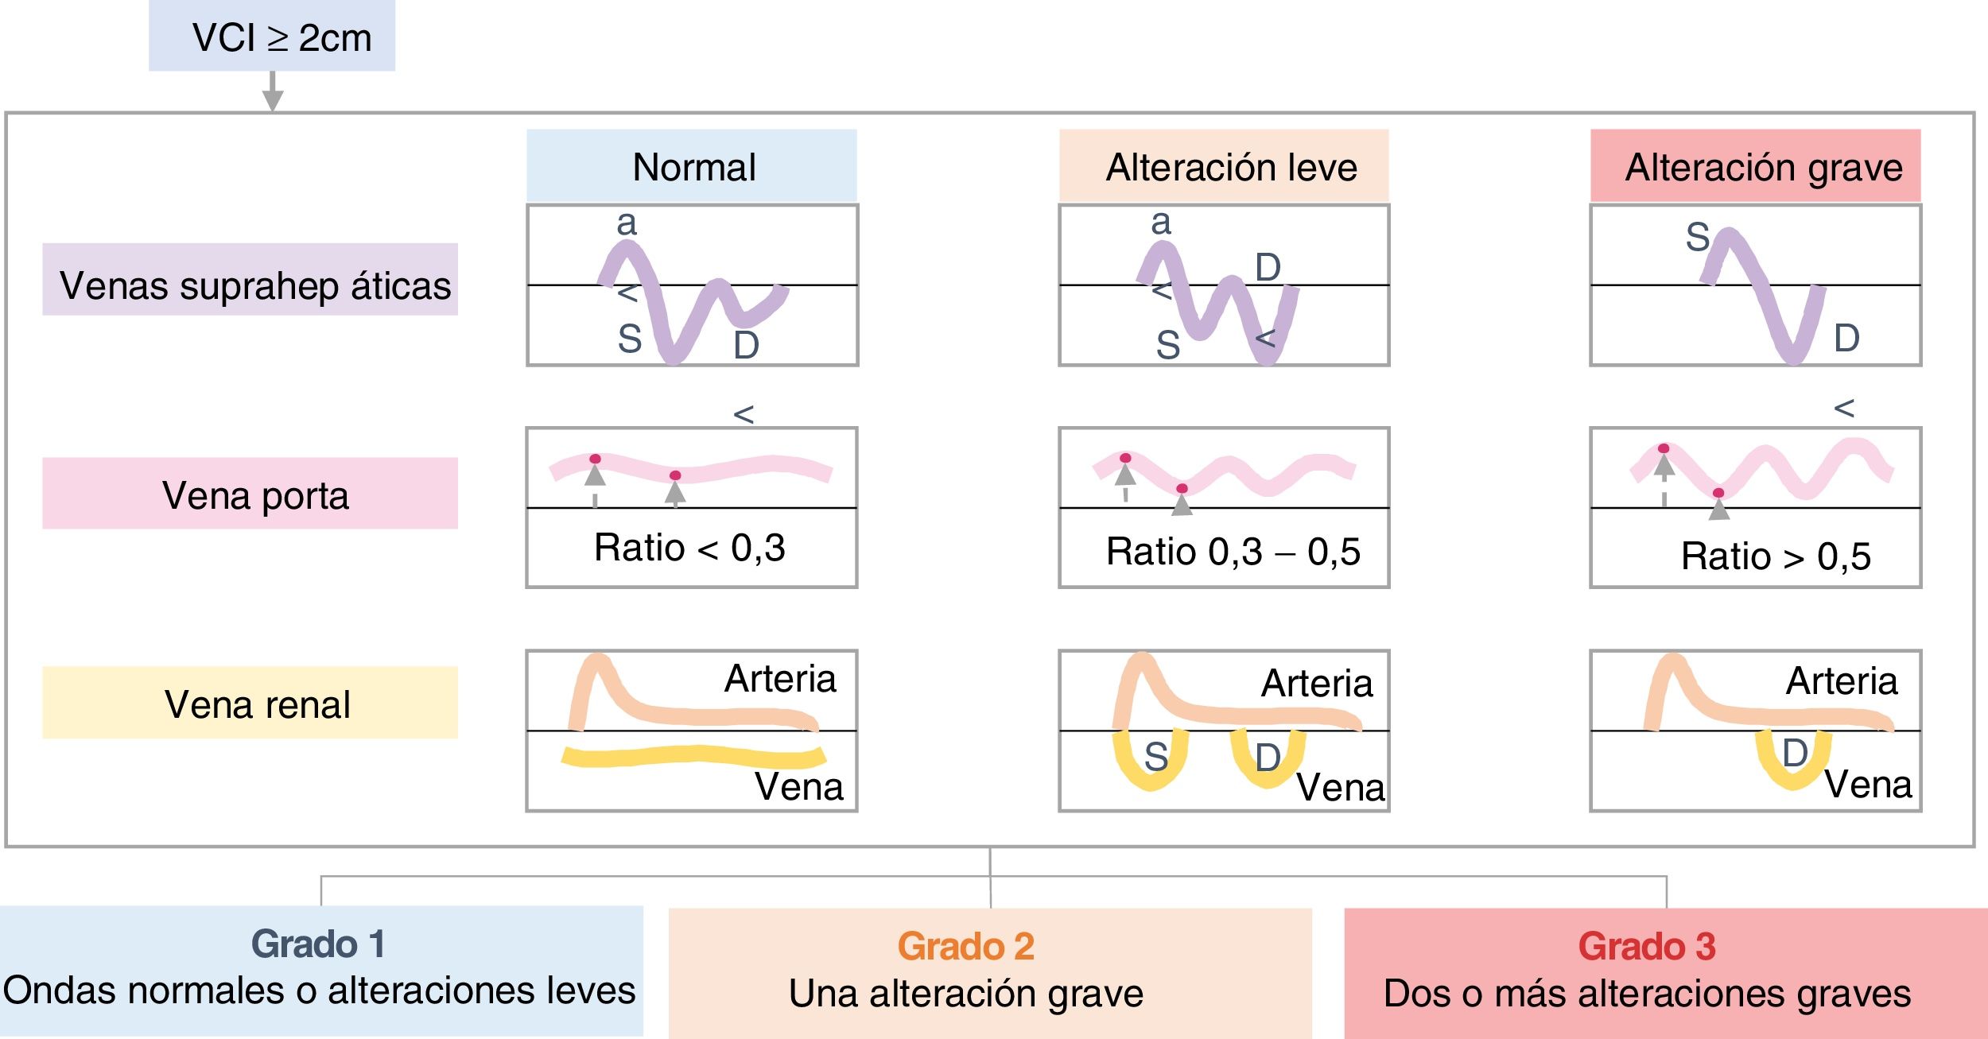1988x1039 pixels.
Task: Select the Alteración leve column header
Action: 1224,166
